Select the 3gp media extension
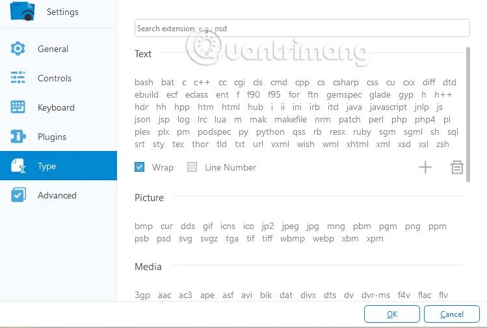487x328 pixels. (142, 295)
